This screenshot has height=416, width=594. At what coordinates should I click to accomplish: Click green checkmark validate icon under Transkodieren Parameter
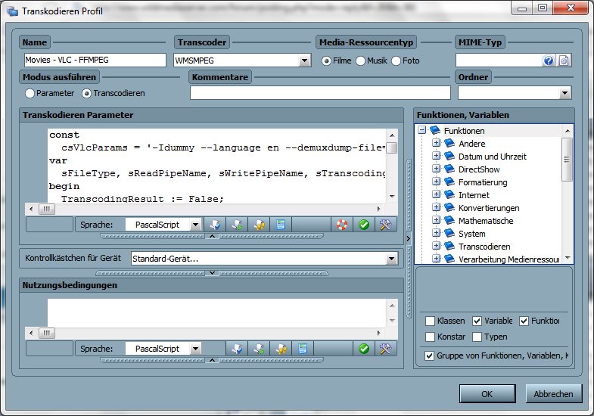click(x=364, y=225)
